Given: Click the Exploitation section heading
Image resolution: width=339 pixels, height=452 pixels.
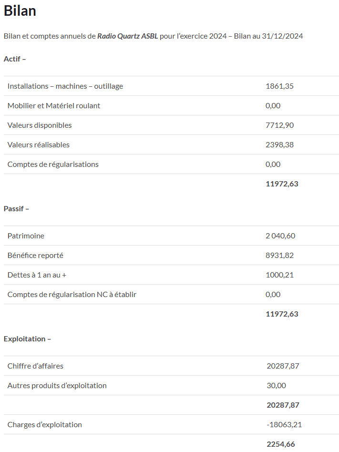Looking at the screenshot, I should tap(27, 339).
